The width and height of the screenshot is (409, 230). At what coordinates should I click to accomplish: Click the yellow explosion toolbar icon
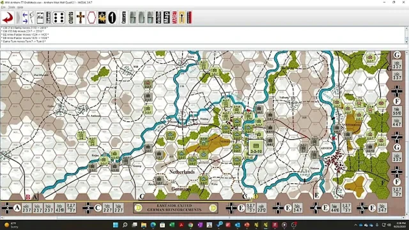[102, 18]
